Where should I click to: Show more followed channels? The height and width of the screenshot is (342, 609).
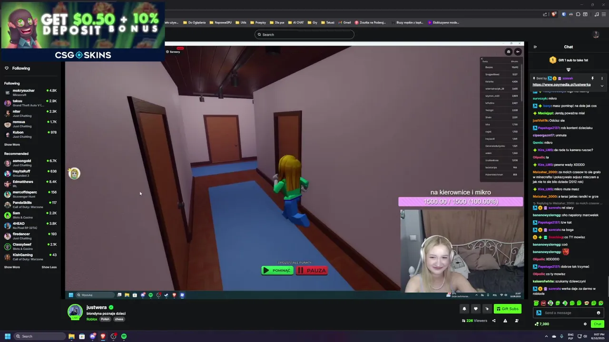click(12, 144)
